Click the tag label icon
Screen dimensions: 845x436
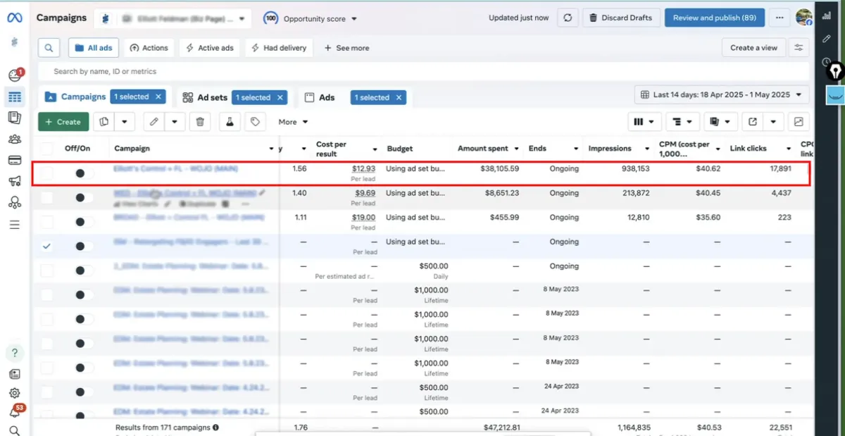[x=255, y=122]
